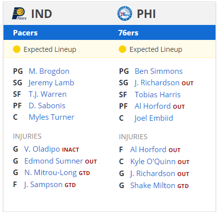219x212 pixels.
Task: Open Edmond Sumner injury entry
Action: click(53, 161)
